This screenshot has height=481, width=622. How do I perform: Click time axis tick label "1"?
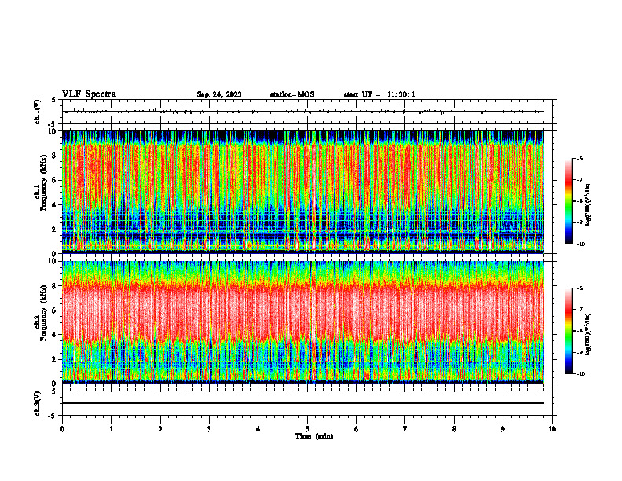111,429
